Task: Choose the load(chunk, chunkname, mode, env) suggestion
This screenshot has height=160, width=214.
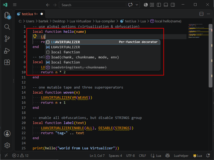Action: 103,57
